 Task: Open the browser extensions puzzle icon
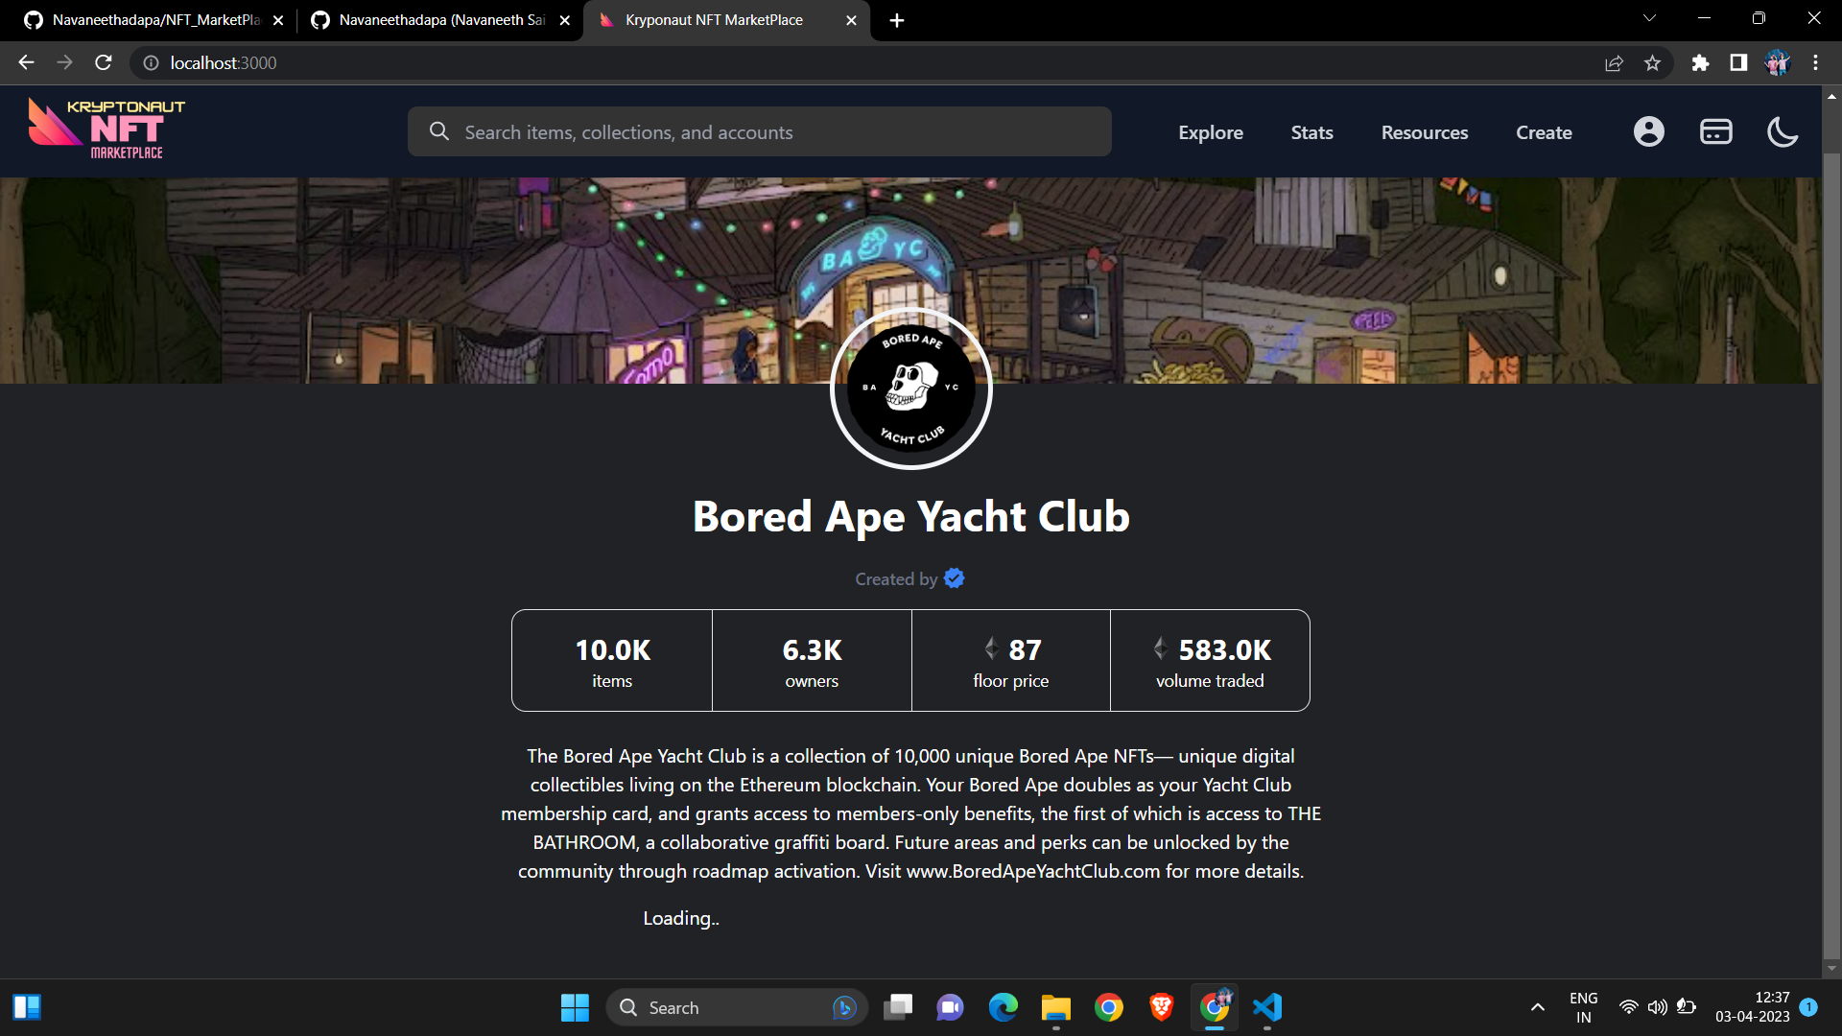point(1700,63)
